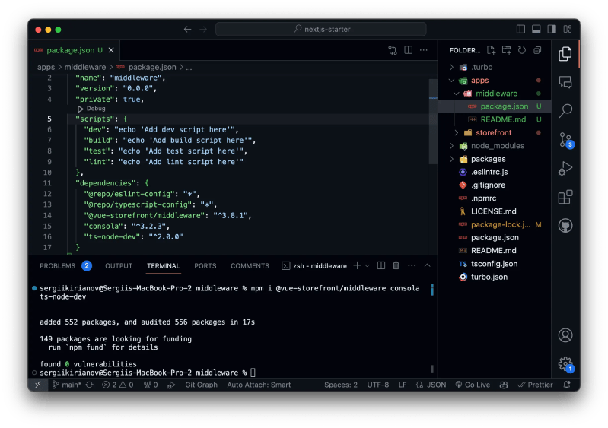The width and height of the screenshot is (608, 428).
Task: Open the Search view icon
Action: tap(565, 111)
